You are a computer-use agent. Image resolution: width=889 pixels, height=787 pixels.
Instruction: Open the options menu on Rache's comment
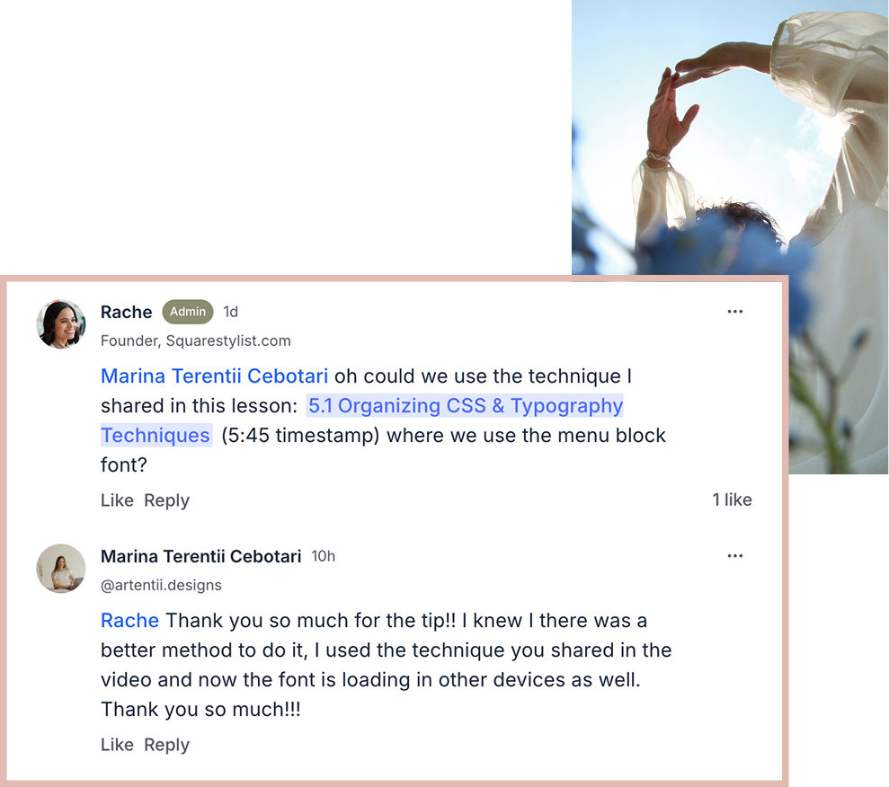(x=734, y=312)
